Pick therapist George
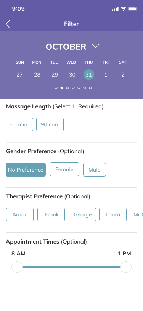 coord(82,214)
